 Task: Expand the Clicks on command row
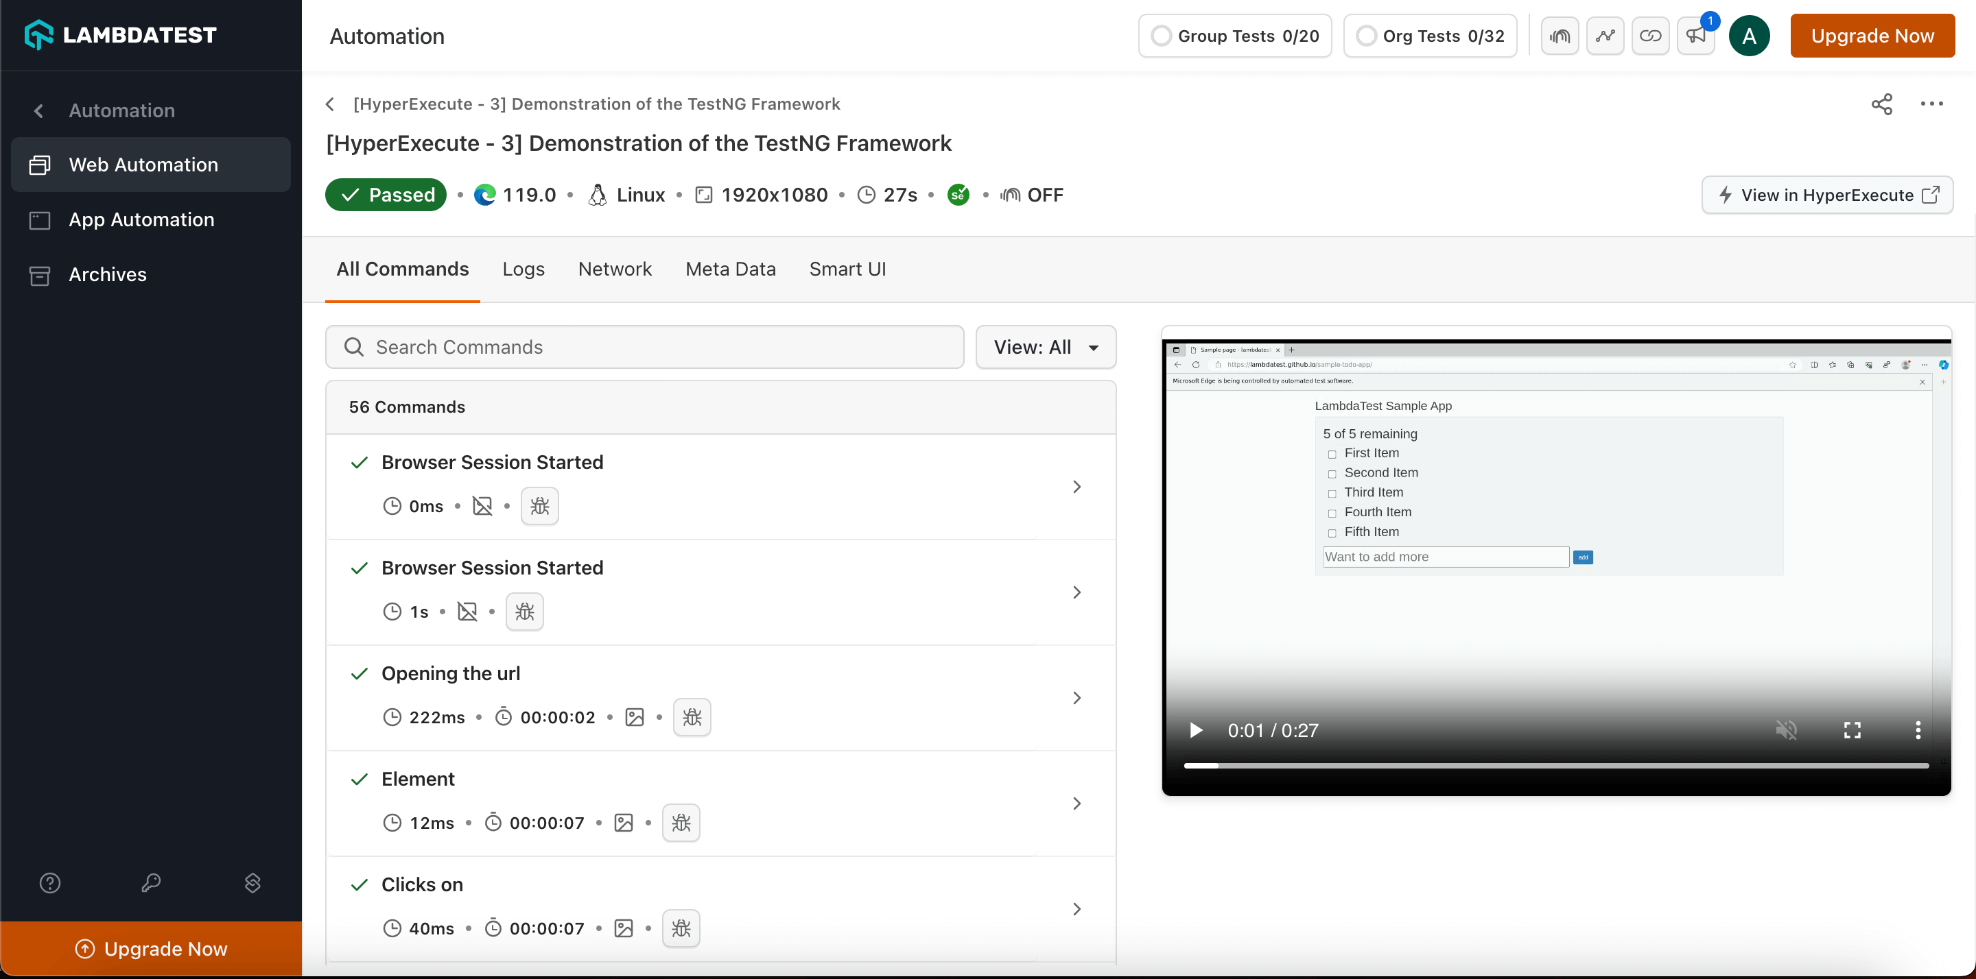1077,909
